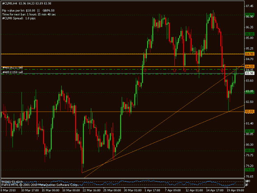
Task: Click the 79.20 price scale label
Action: [x=250, y=166]
